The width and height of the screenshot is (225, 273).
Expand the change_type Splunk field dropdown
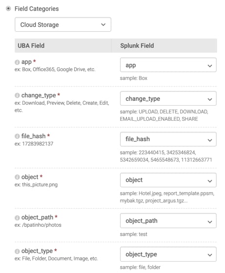pos(168,99)
